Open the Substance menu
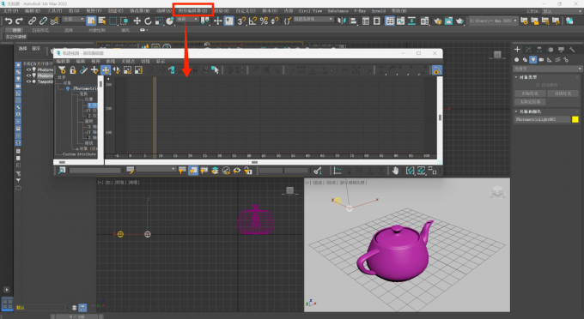Screen dimensions: 584x319 (x=338, y=11)
